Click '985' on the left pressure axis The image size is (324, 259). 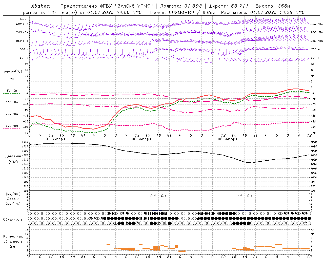coord(26,191)
